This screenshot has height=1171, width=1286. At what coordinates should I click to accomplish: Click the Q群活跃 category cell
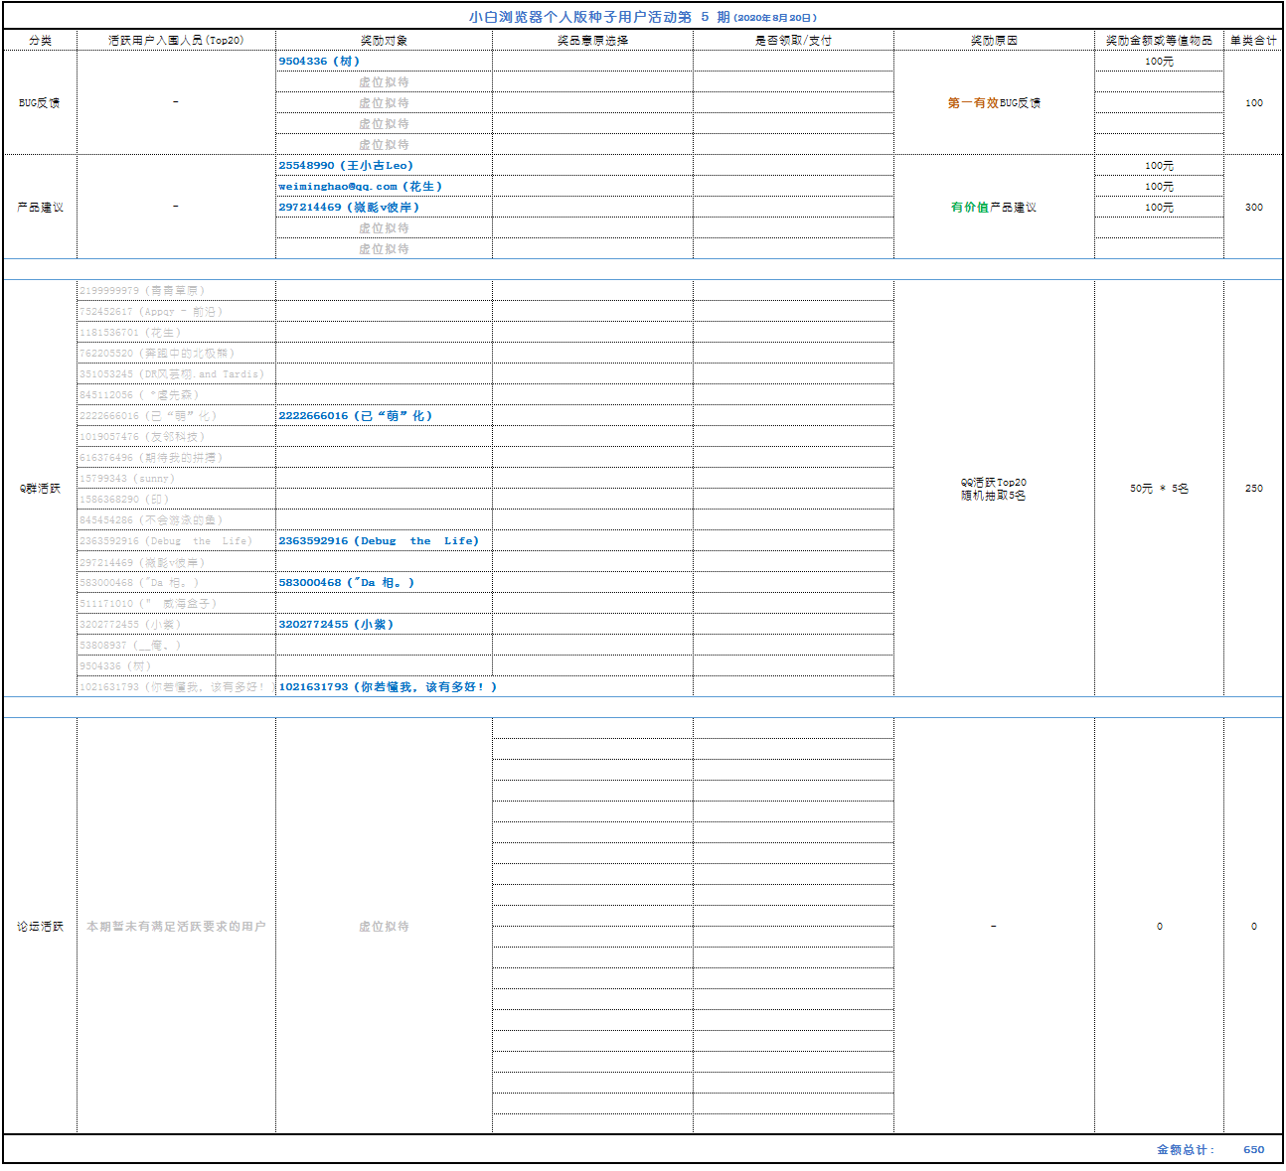[40, 489]
